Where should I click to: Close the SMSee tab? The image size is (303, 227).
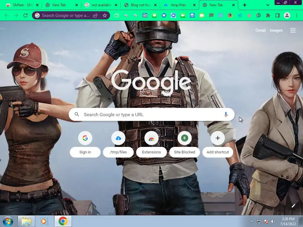(x=37, y=5)
